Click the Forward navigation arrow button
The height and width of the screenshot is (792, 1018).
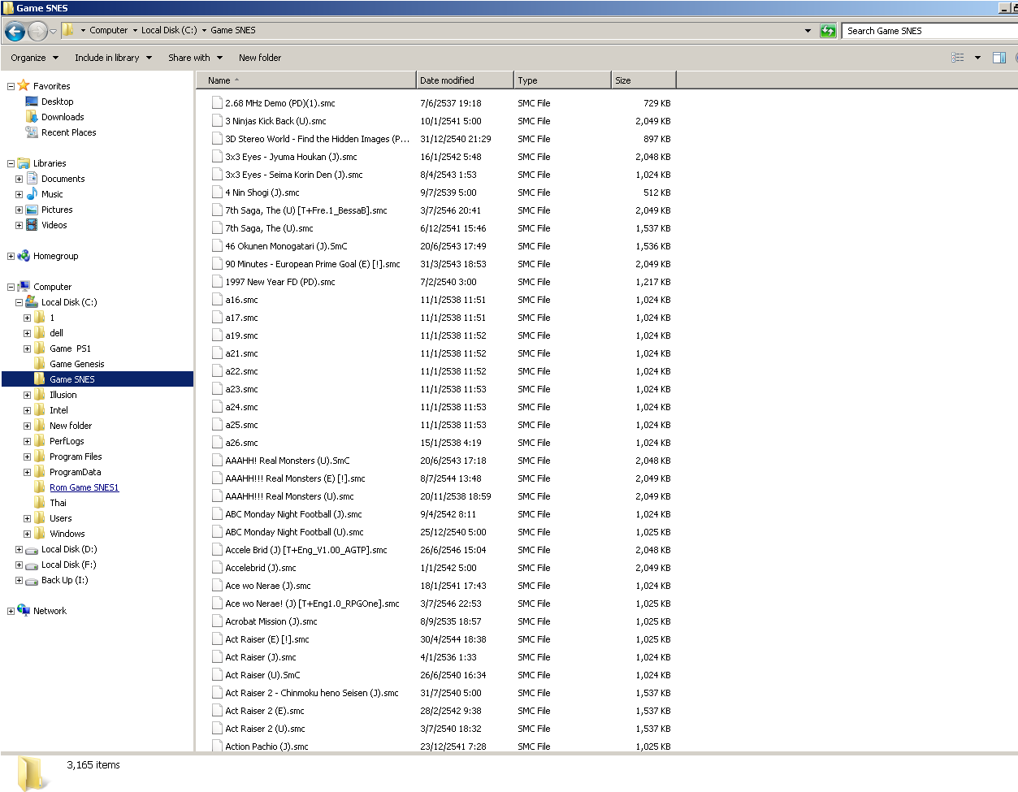[x=37, y=32]
